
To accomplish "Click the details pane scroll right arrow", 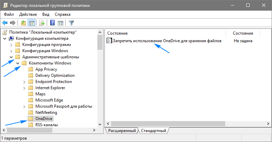I will click(268, 124).
